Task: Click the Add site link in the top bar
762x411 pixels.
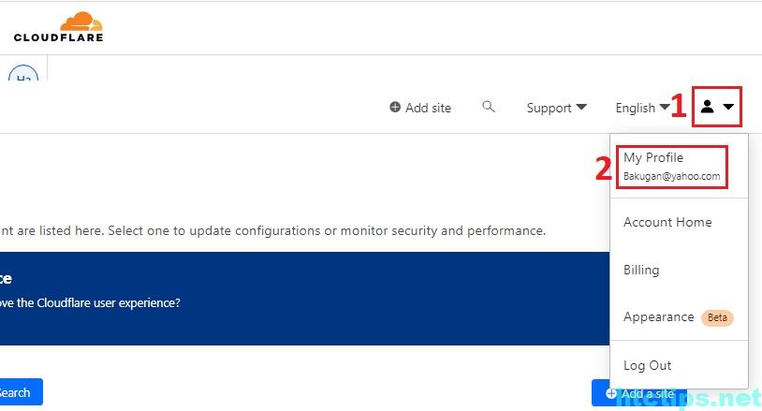Action: click(x=428, y=108)
